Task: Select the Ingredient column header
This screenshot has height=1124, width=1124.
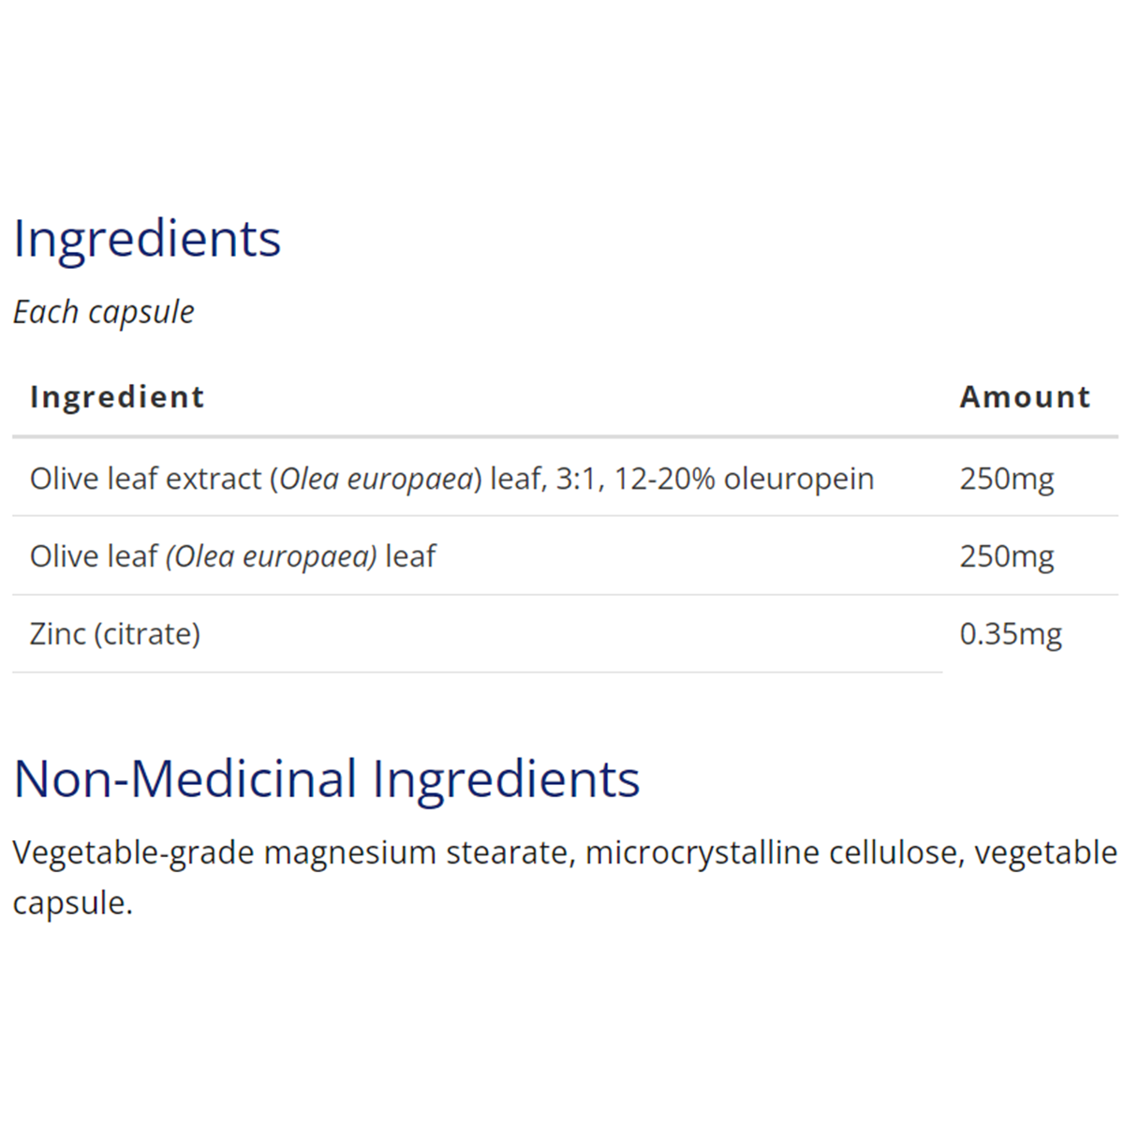Action: click(117, 397)
